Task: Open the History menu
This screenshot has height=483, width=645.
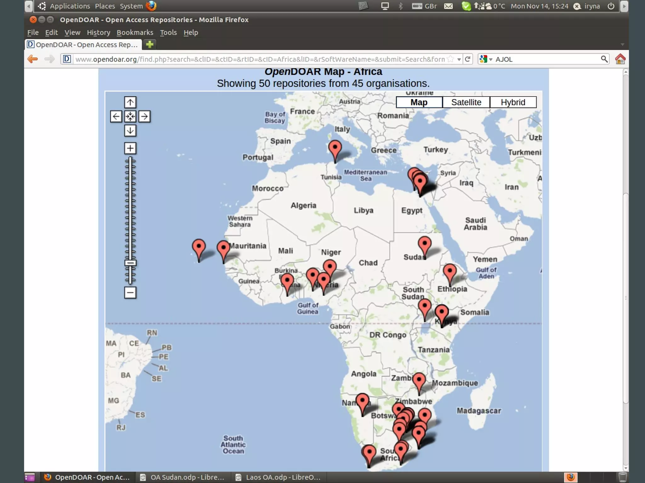Action: click(x=98, y=32)
